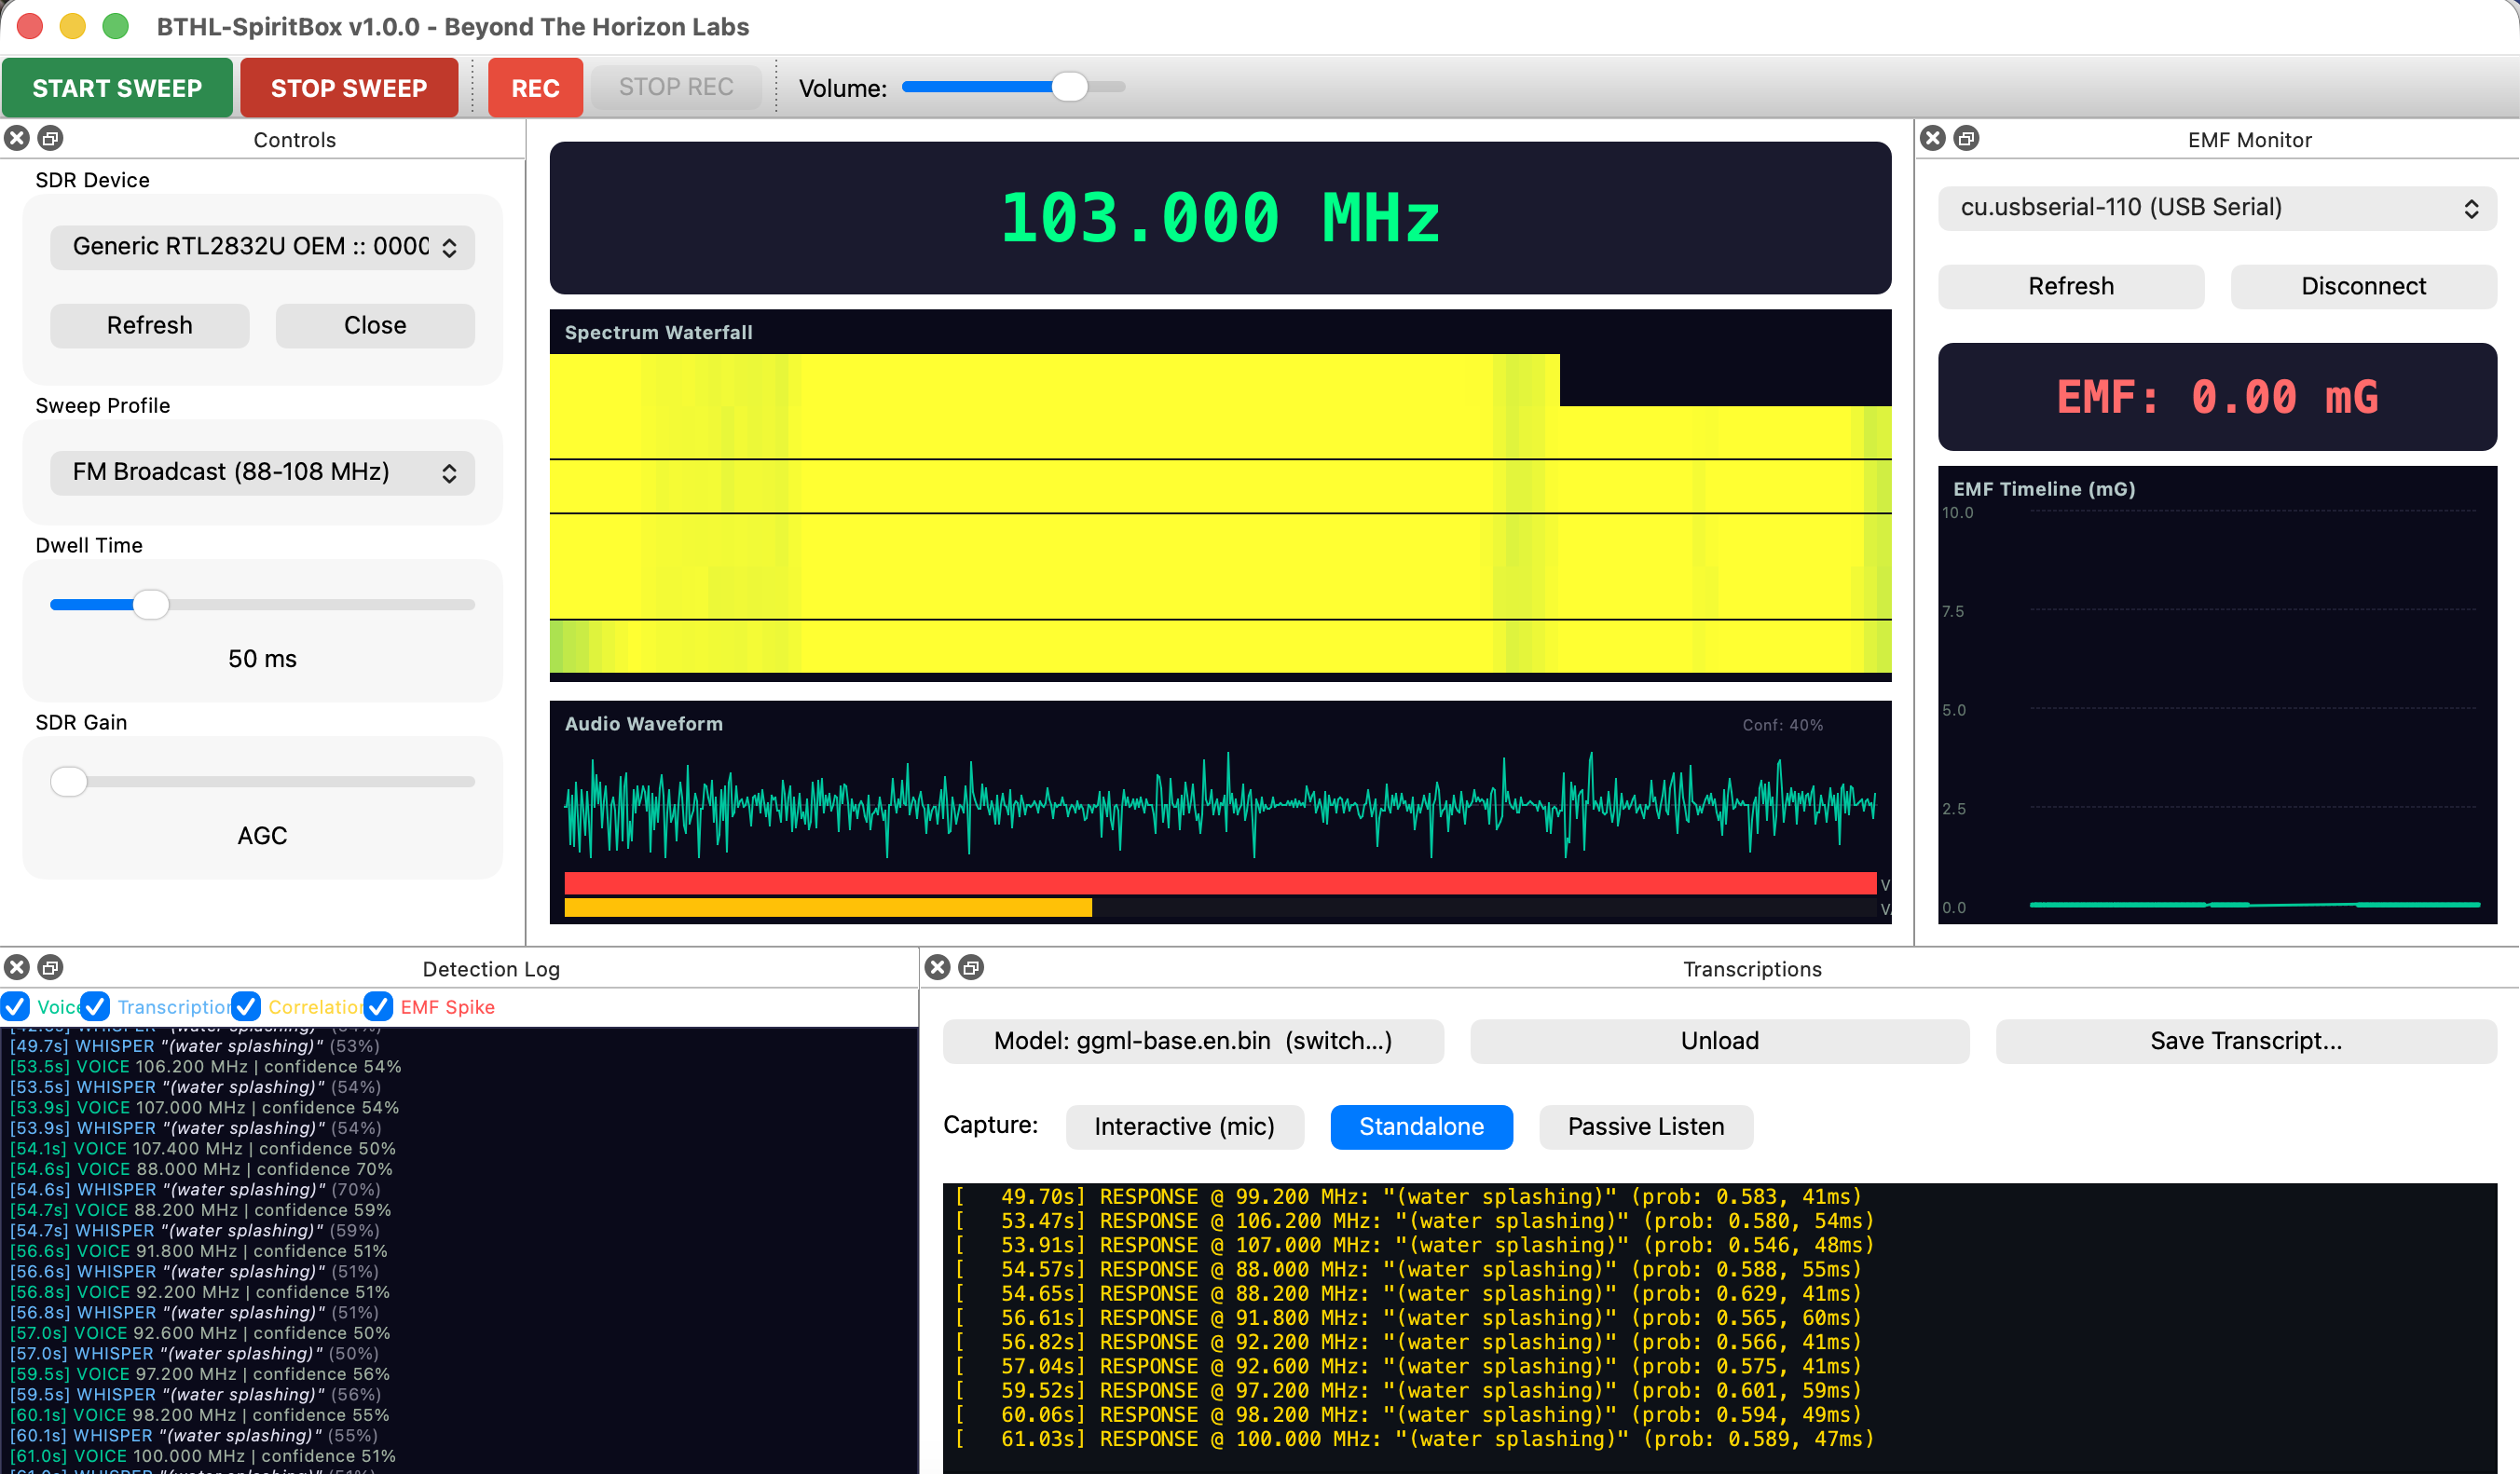This screenshot has width=2520, height=1474.
Task: Click transcript line RESPONSE @ 91.800 MHz
Action: coord(1408,1318)
